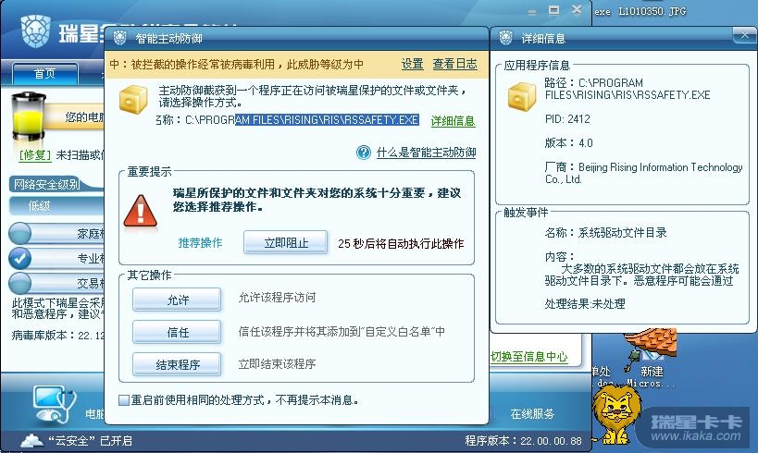This screenshot has width=758, height=453.
Task: Click 25 秒后将自动执行此操作 countdown text
Action: tap(401, 243)
